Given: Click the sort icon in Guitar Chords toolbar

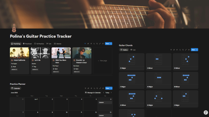Looking at the screenshot, I should coord(174,50).
